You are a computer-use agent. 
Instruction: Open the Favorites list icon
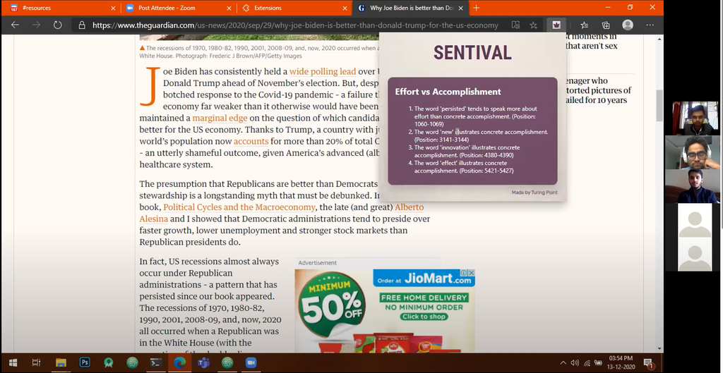pyautogui.click(x=584, y=25)
